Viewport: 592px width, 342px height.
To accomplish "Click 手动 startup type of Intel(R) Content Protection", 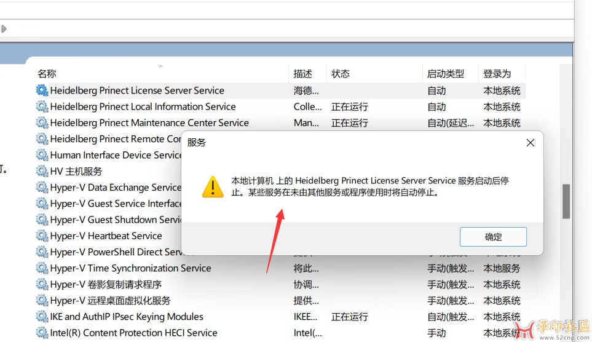I will pos(436,333).
